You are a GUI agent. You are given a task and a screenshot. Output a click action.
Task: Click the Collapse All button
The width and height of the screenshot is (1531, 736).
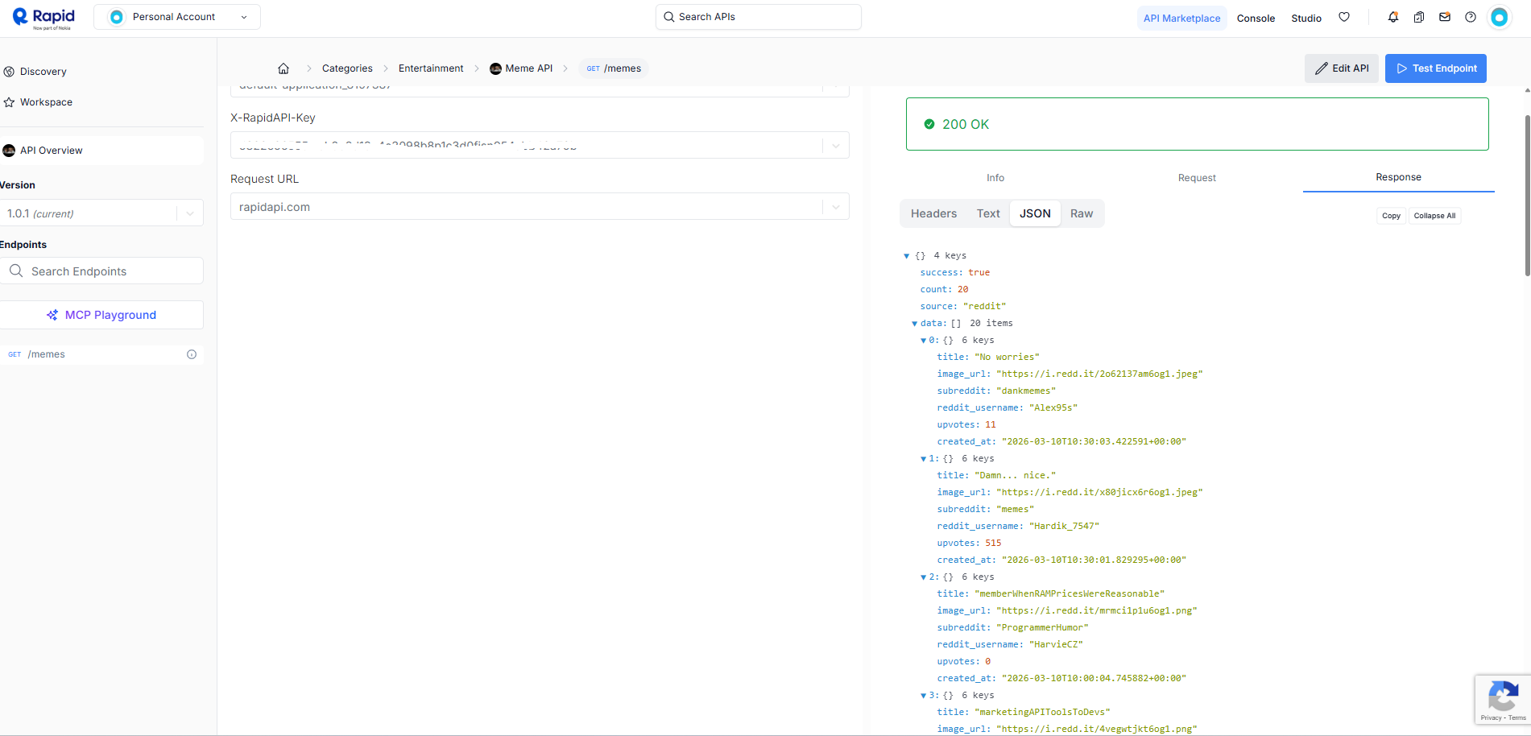coord(1434,216)
